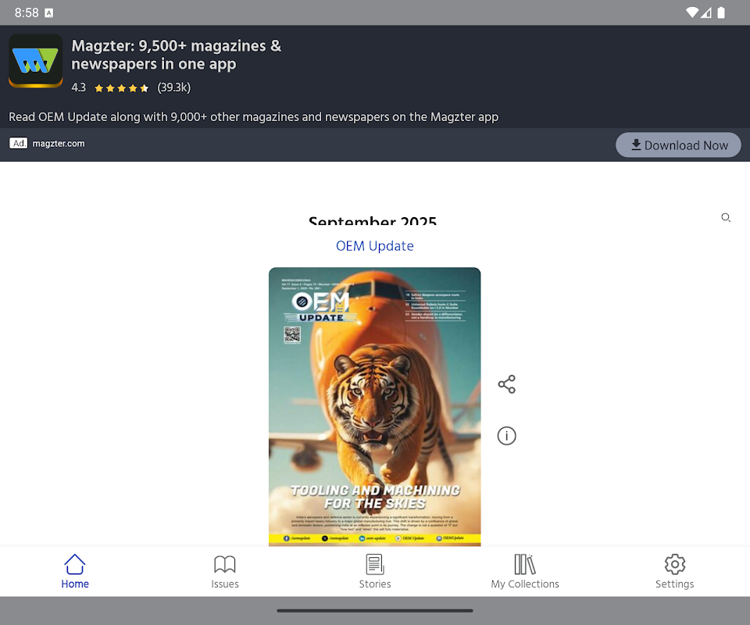Tap the Magzter ad headline text
The height and width of the screenshot is (625, 750).
176,55
